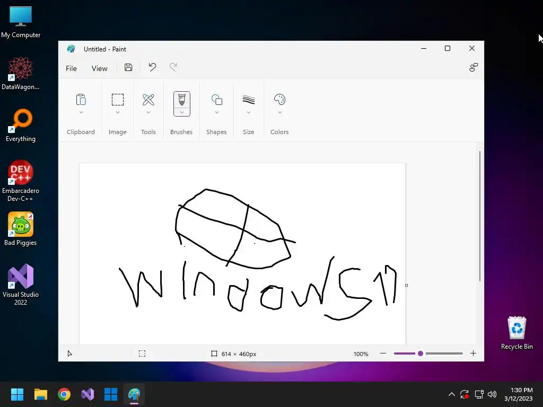Screen dimensions: 543x407
Task: Click the network tray icon
Action: (479, 394)
